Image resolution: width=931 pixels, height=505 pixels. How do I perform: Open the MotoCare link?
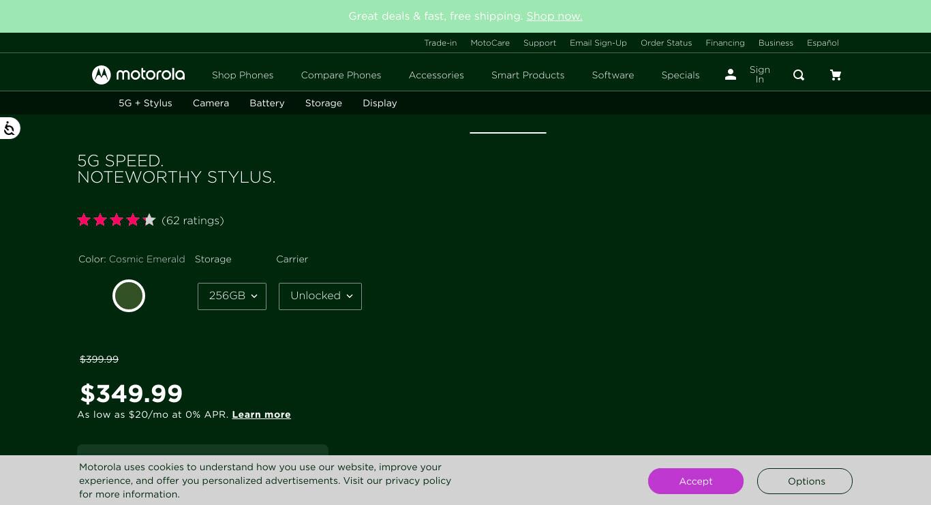pyautogui.click(x=490, y=43)
